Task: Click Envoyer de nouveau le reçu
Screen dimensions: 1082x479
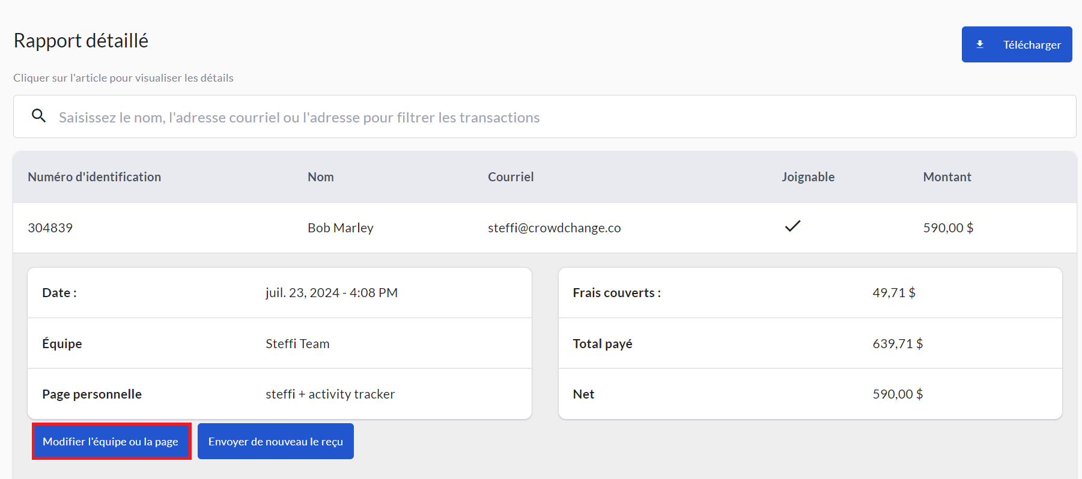Action: tap(275, 441)
